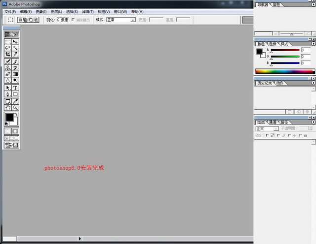The width and height of the screenshot is (316, 244).
Task: Open the History panel flyout menu arrow
Action: click(x=314, y=83)
